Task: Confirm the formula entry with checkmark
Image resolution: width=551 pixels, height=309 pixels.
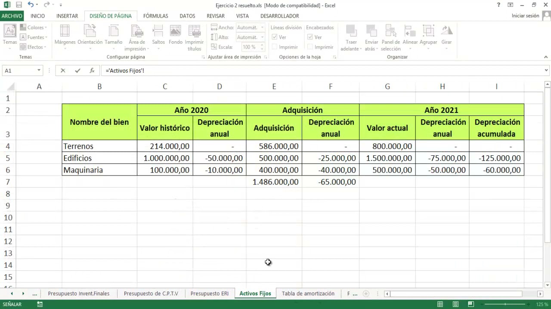Action: point(77,70)
